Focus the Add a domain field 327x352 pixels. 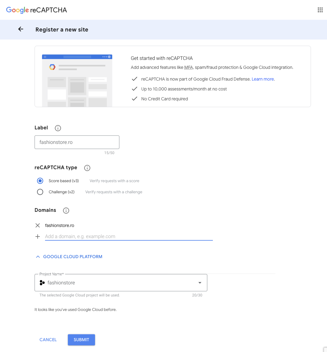[129, 237]
